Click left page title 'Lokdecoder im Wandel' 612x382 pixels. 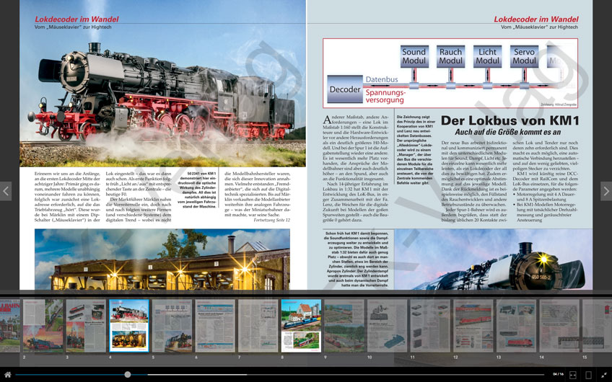(76, 19)
